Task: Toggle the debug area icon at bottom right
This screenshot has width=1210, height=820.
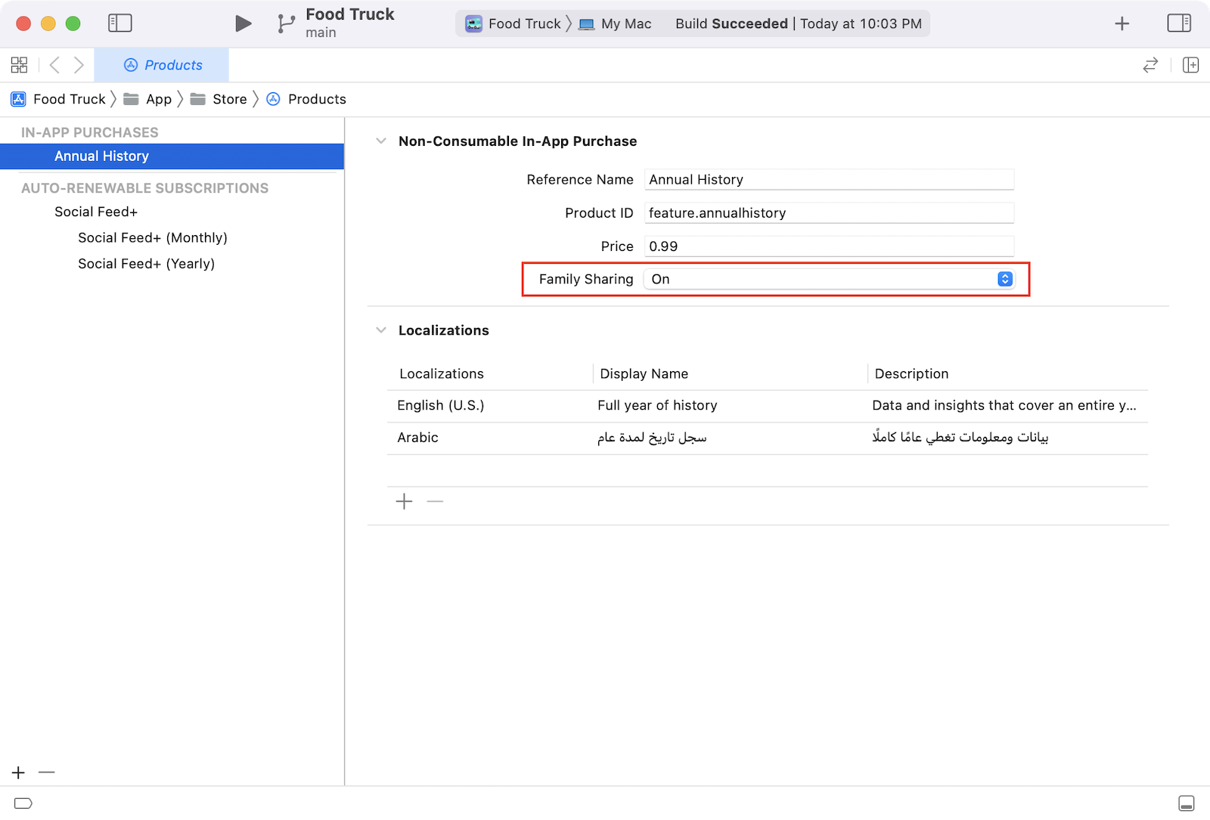Action: point(1187,803)
